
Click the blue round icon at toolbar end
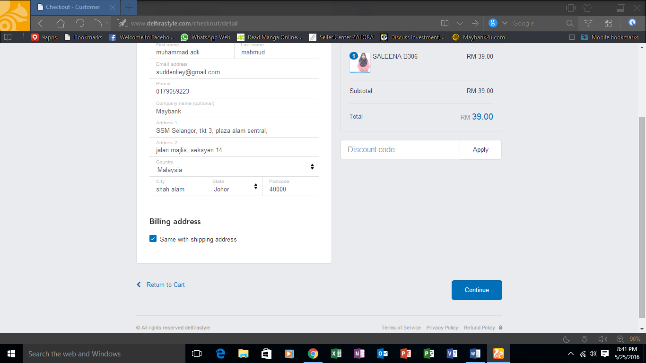pyautogui.click(x=632, y=22)
